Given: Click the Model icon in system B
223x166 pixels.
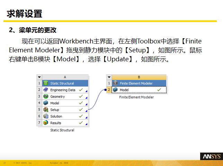Looking at the screenshot, I should pyautogui.click(x=115, y=90).
